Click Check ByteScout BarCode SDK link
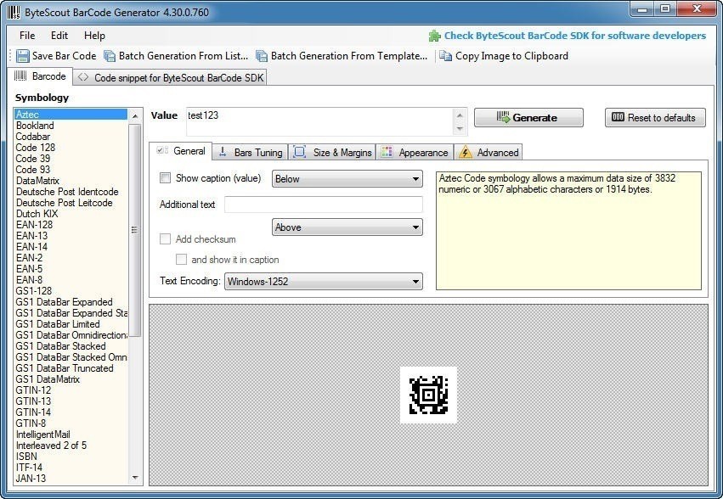Image resolution: width=723 pixels, height=499 pixels. [569, 36]
